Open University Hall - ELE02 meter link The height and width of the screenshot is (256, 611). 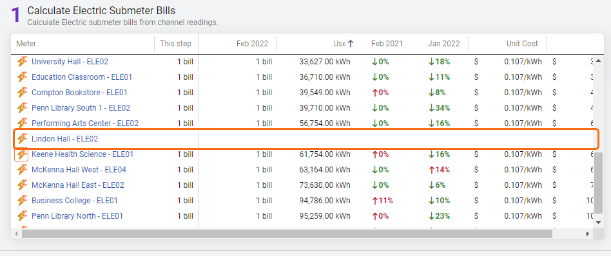coord(70,62)
